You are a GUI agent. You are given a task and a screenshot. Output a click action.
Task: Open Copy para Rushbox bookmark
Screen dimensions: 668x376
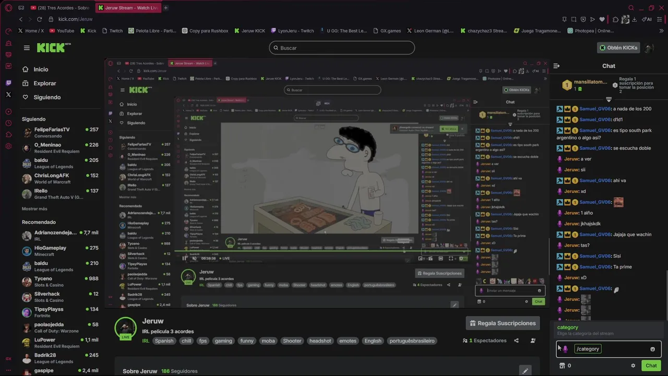tap(205, 31)
